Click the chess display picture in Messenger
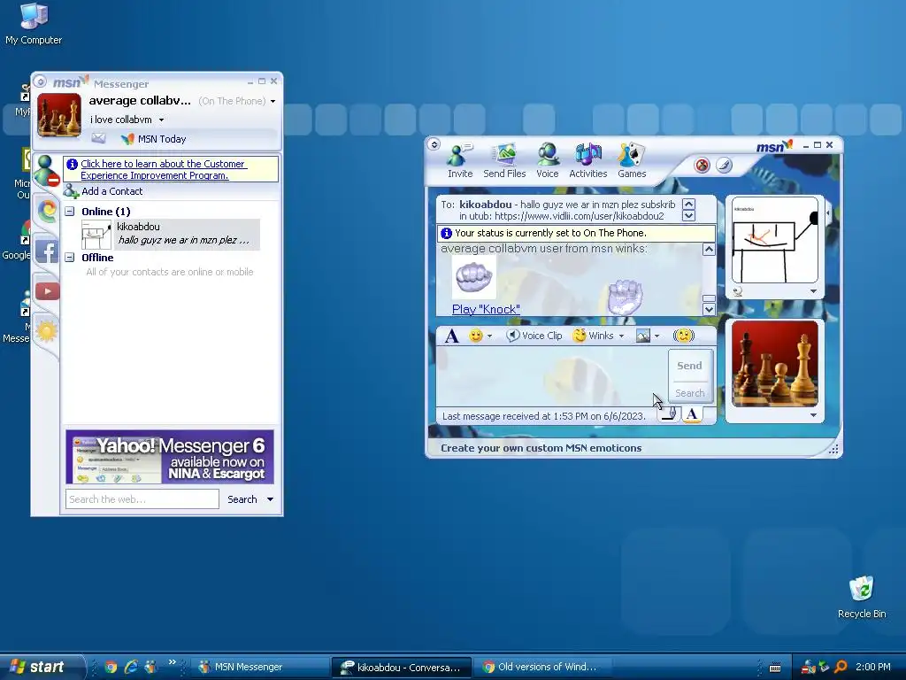 click(x=59, y=115)
